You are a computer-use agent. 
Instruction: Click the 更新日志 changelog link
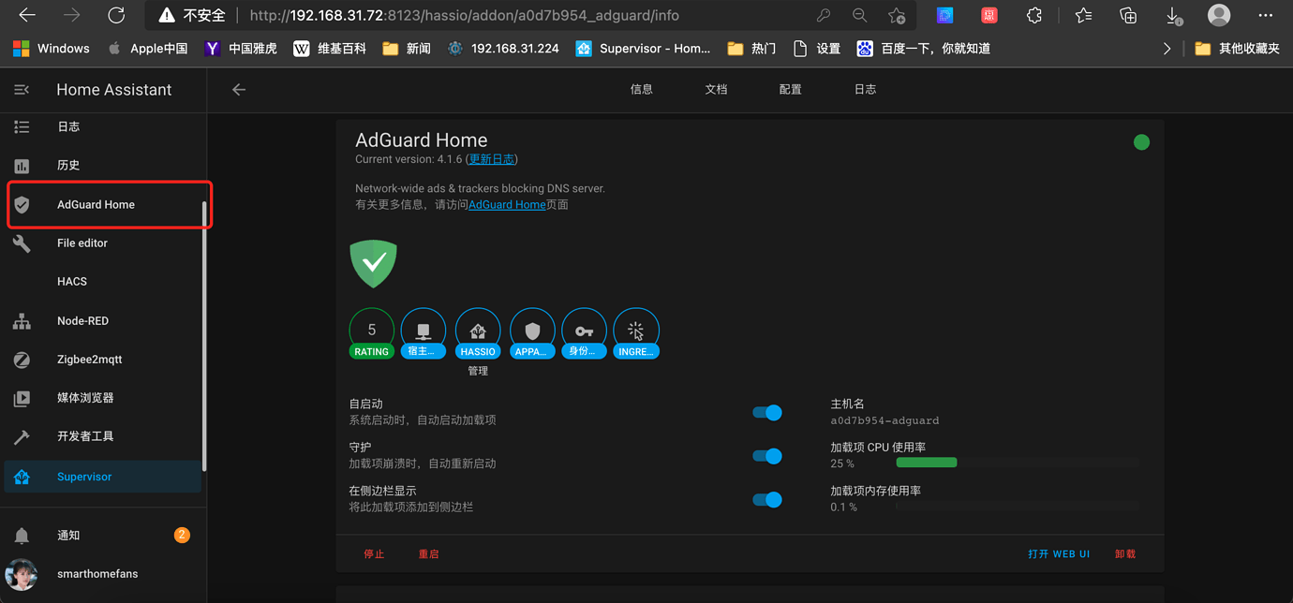click(491, 158)
